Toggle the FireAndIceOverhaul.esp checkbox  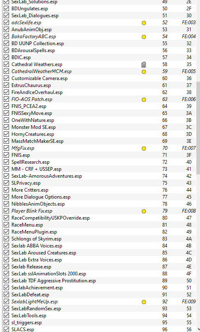(7, 92)
